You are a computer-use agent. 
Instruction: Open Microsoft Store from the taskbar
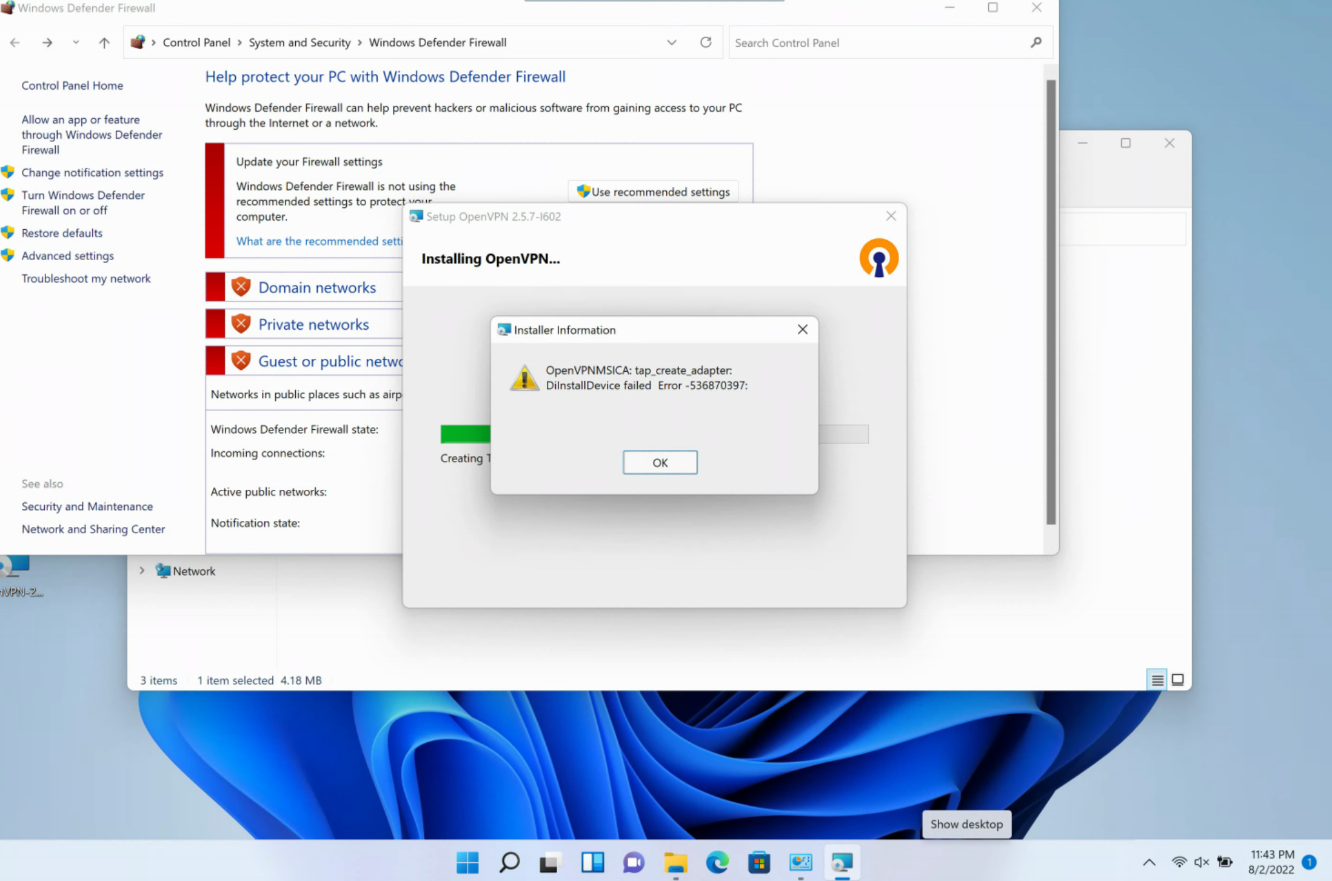point(758,862)
